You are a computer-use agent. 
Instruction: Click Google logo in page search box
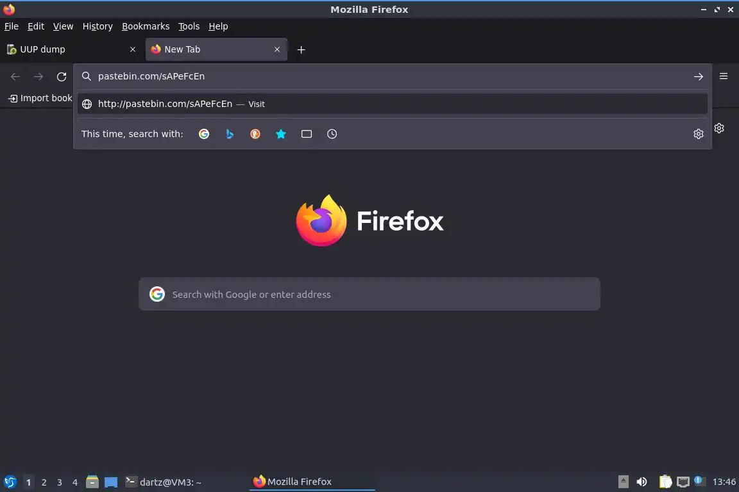click(157, 294)
